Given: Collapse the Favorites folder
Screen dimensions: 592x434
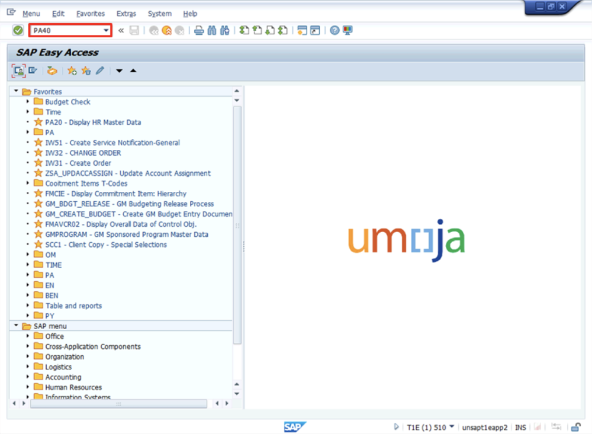Looking at the screenshot, I should click(15, 92).
